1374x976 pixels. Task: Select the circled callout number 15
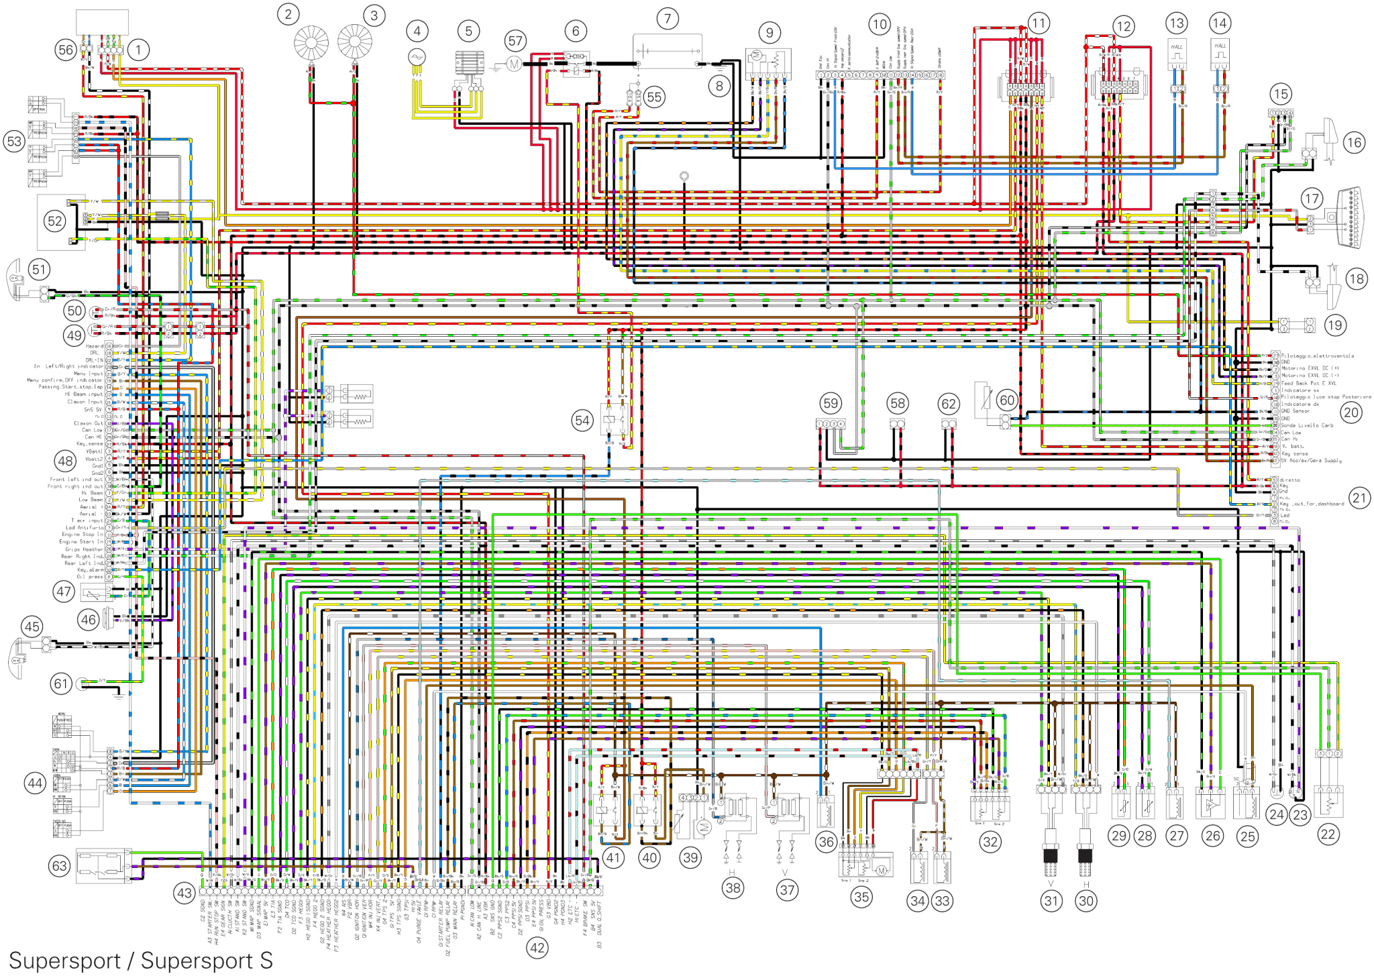[x=1281, y=95]
